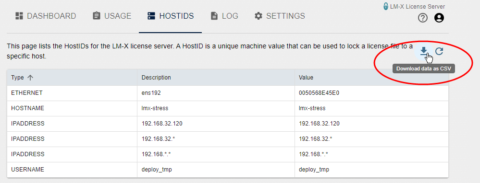This screenshot has width=480, height=183.
Task: Sort table by Value column header
Action: 306,78
